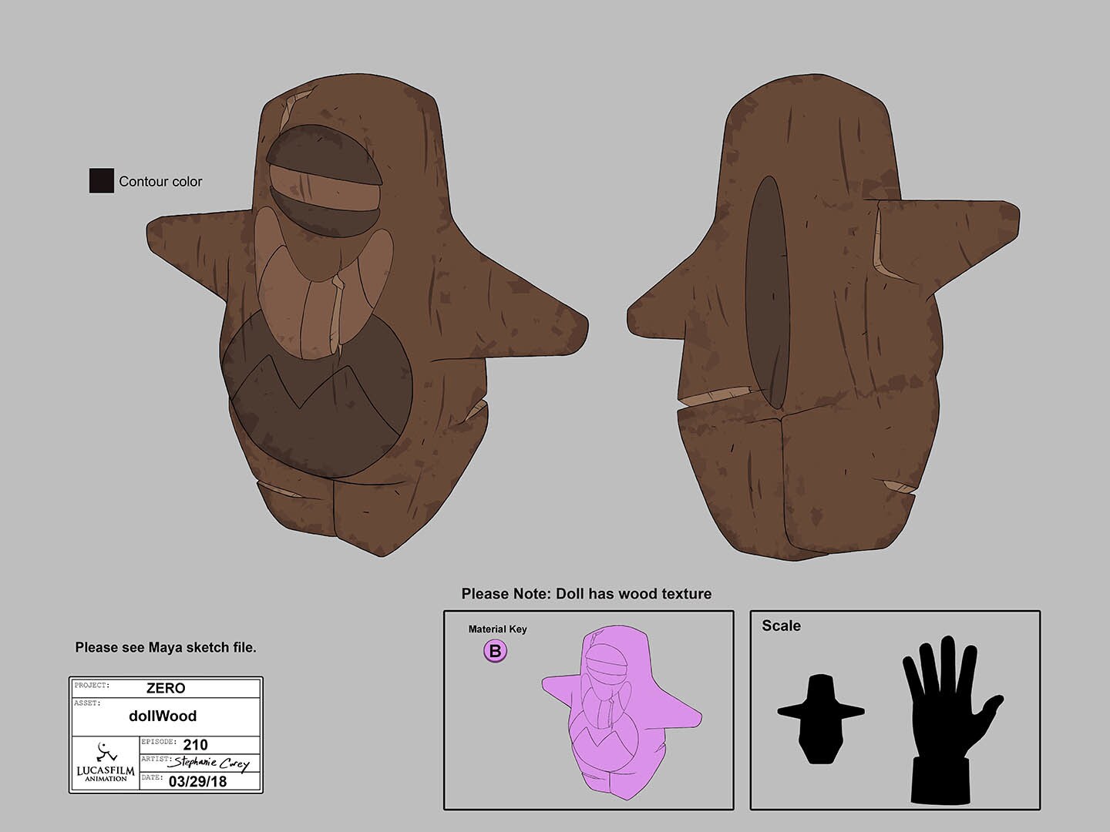Click the Lucasfilm Animation logo

pos(106,763)
